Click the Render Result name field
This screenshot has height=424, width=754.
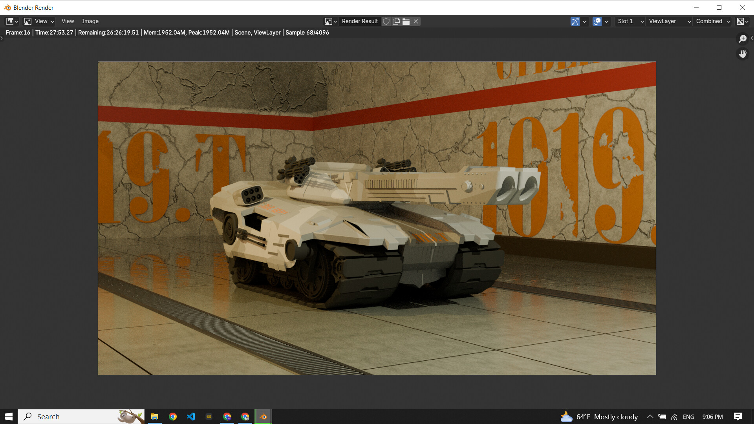359,21
